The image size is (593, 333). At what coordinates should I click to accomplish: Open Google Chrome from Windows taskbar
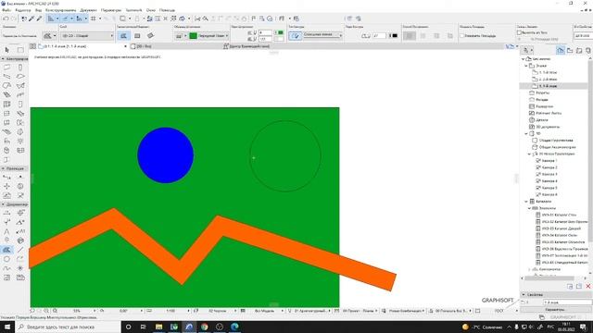pyautogui.click(x=205, y=327)
